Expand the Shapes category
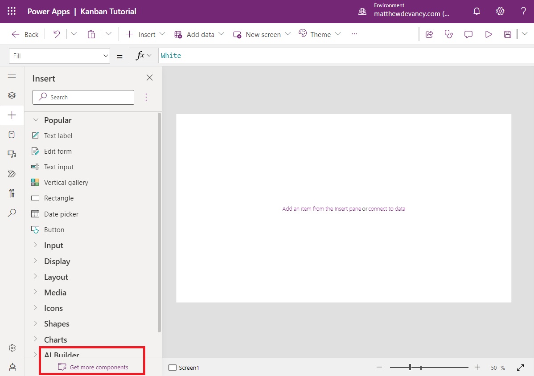The height and width of the screenshot is (376, 534). [35, 323]
